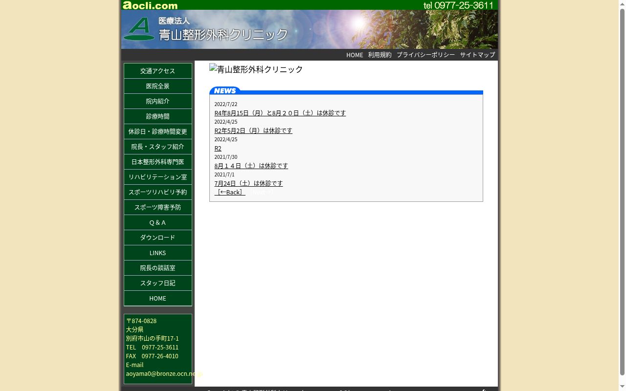The width and height of the screenshot is (626, 391).
Task: Click the broken 青山整形外科クリニック image
Action: [x=256, y=69]
